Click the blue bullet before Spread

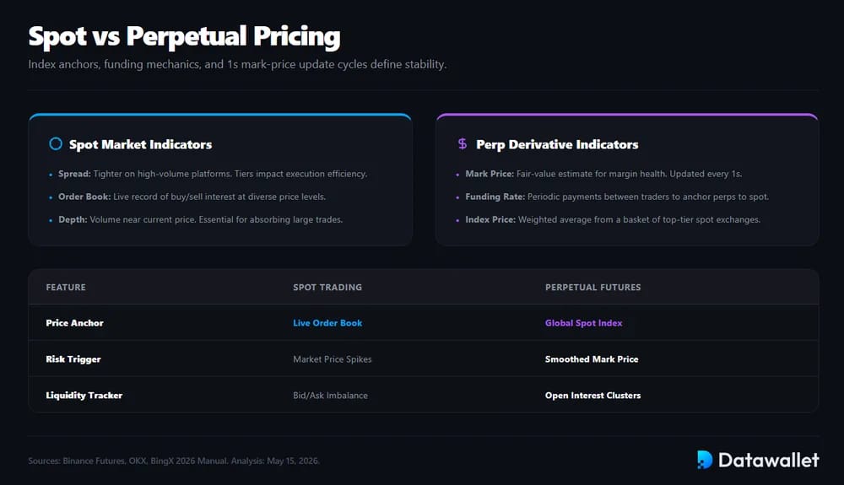(x=51, y=175)
